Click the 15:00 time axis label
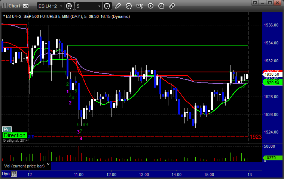The width and height of the screenshot is (284, 179). click(x=209, y=175)
